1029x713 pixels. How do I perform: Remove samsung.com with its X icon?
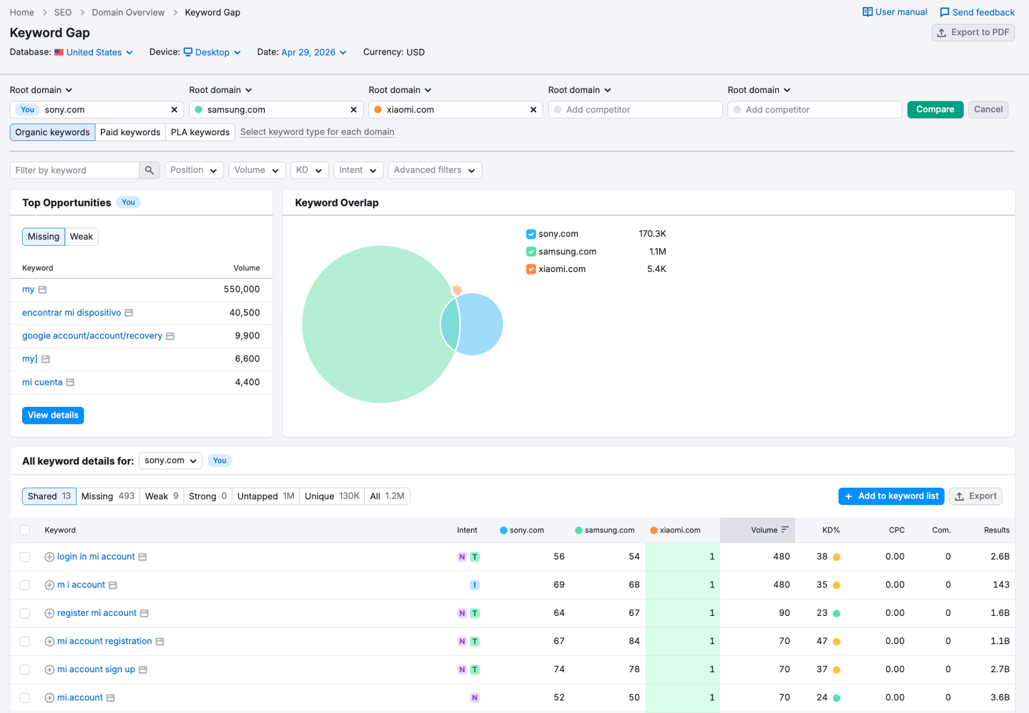[x=354, y=110]
